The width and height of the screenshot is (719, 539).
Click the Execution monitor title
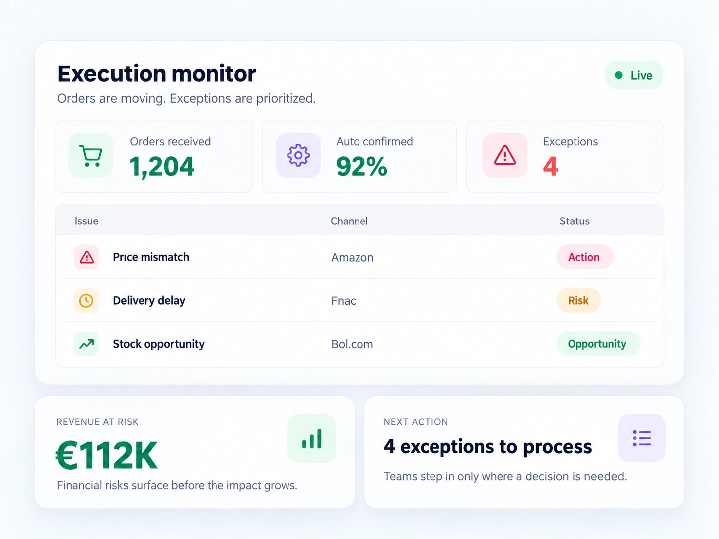tap(156, 74)
